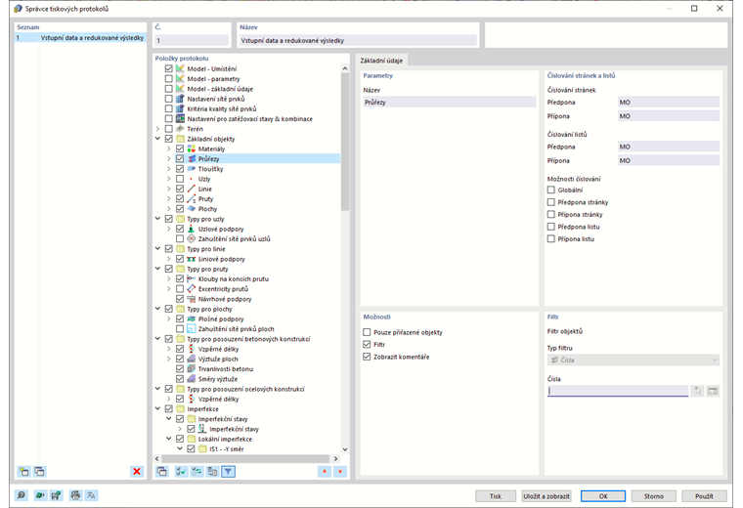
Task: Toggle the blue funnel filter button
Action: (229, 471)
